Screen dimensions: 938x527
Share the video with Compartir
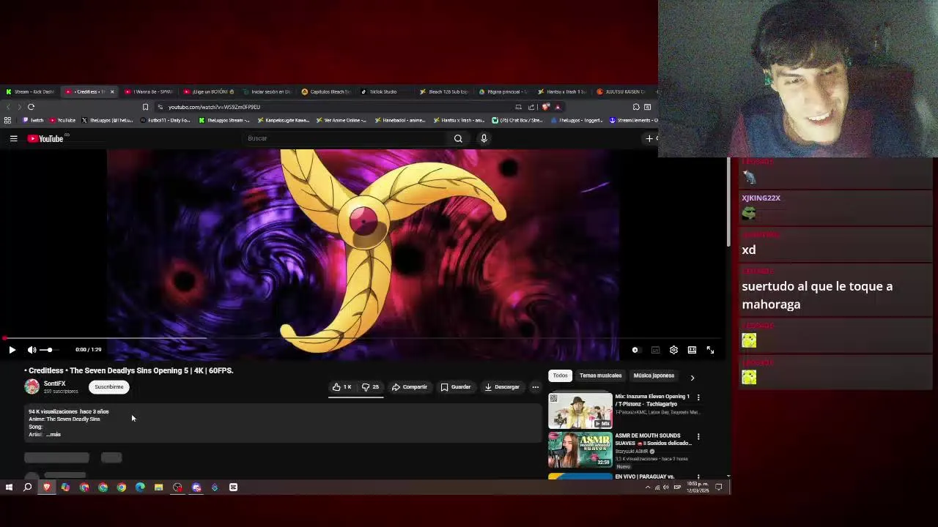coord(410,386)
